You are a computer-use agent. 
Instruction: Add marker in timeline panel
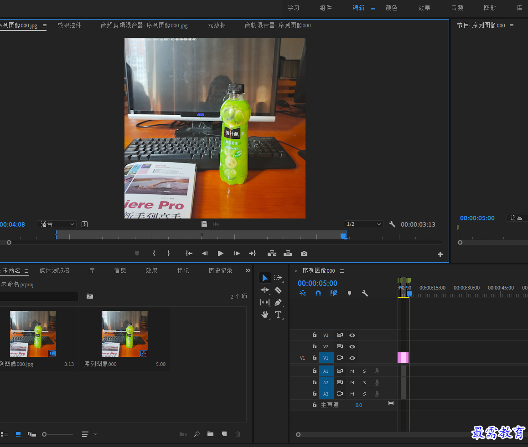pos(350,294)
